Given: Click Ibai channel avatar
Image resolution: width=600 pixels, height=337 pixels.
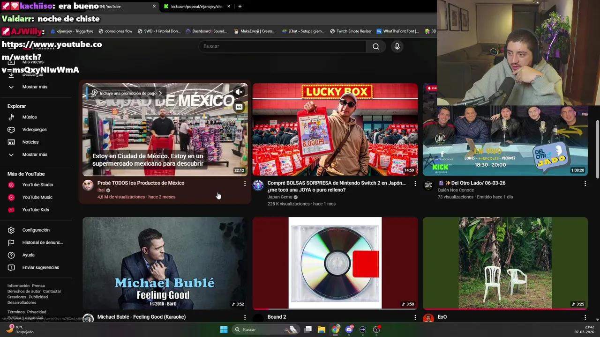Looking at the screenshot, I should [88, 185].
